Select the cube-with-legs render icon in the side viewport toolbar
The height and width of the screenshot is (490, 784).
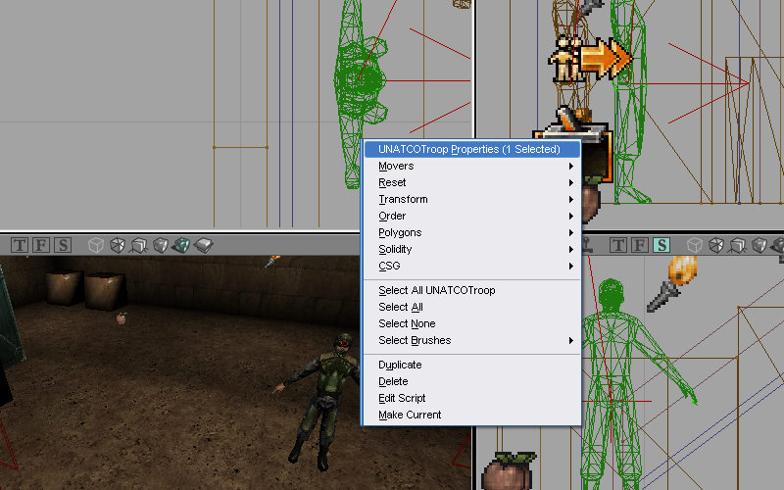click(738, 245)
